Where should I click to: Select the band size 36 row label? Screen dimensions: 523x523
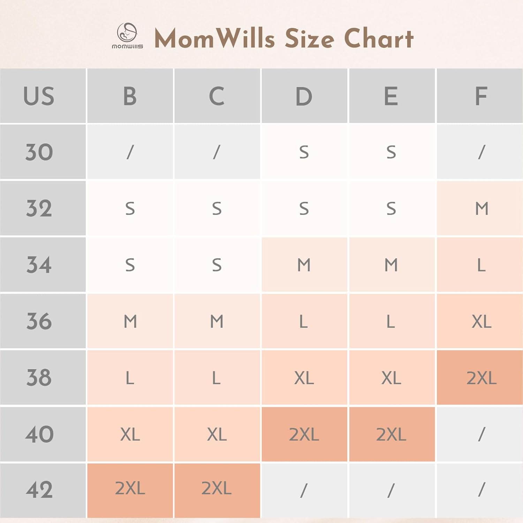[x=39, y=321]
